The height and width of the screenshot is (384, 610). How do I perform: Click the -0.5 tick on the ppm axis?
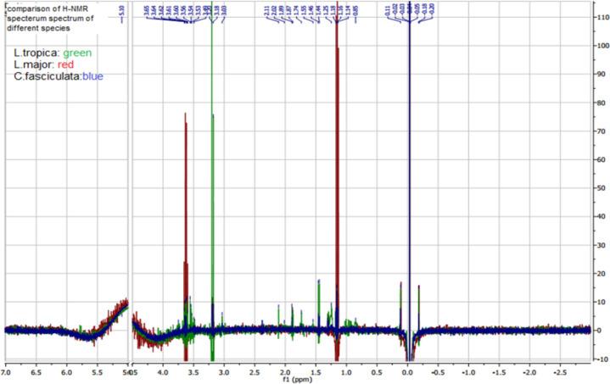click(x=438, y=372)
